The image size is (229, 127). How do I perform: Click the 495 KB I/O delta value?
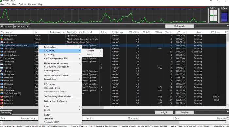[x=216, y=97]
